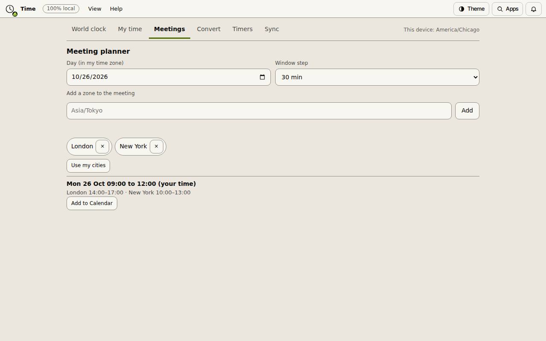Viewport: 546px width, 341px height.
Task: Remove London zone chip
Action: [102, 147]
